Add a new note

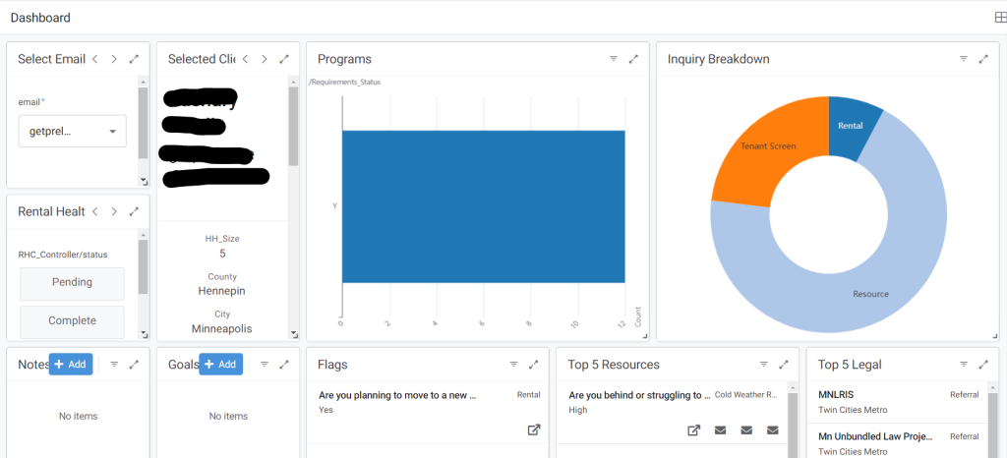tap(71, 365)
